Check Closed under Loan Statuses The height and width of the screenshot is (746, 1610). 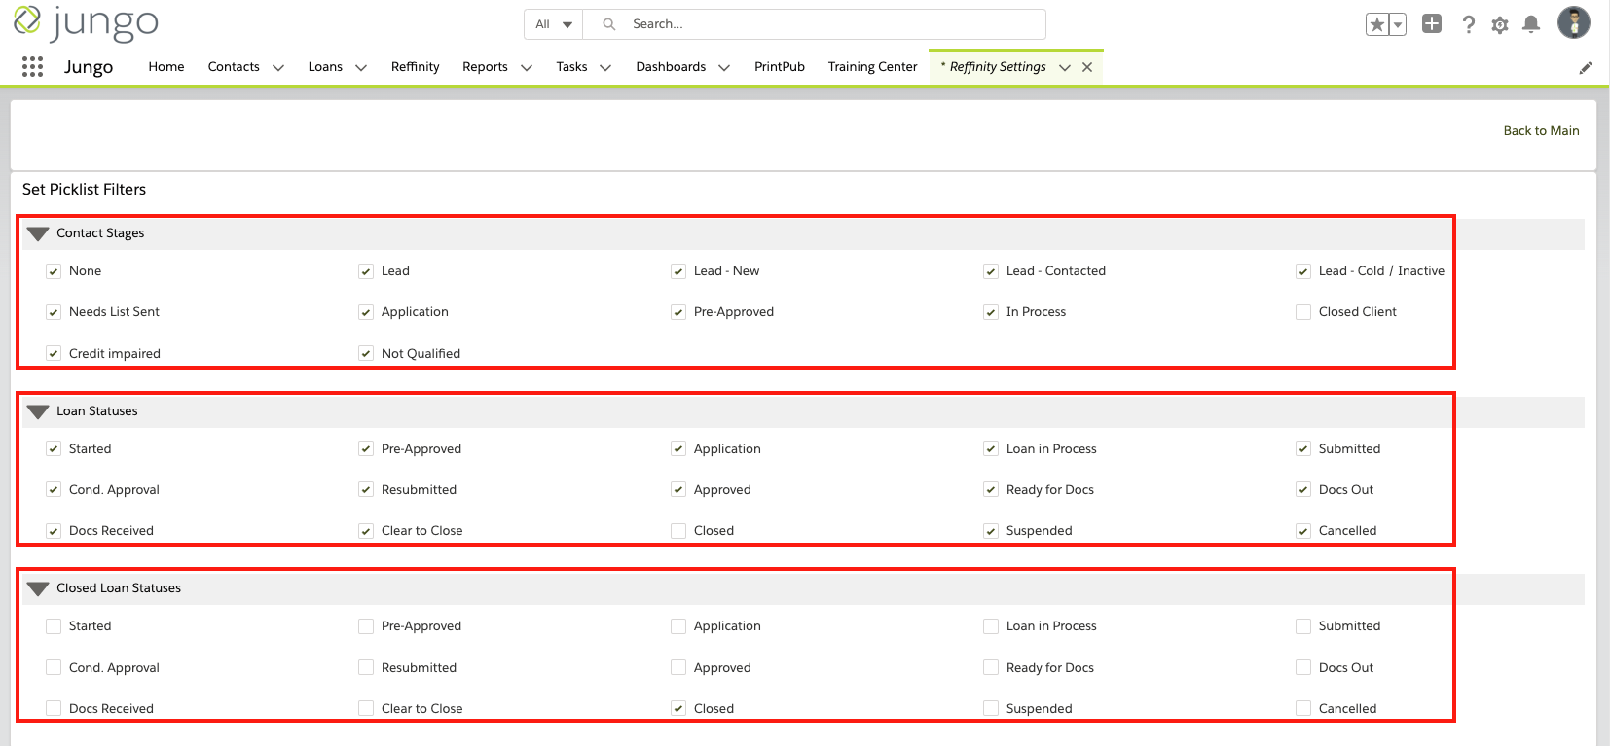pyautogui.click(x=678, y=531)
